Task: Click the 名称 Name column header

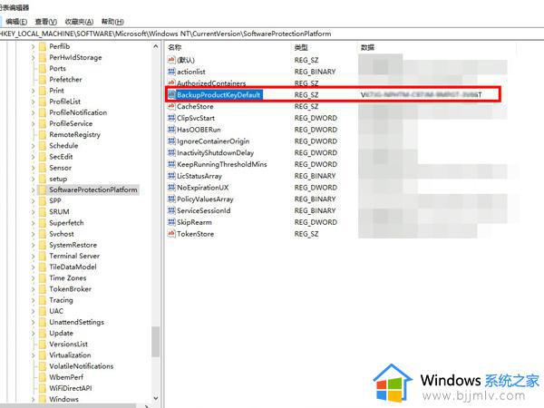Action: (174, 47)
